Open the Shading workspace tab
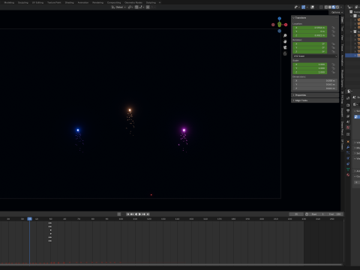Image resolution: width=360 pixels, height=270 pixels. (70, 2)
